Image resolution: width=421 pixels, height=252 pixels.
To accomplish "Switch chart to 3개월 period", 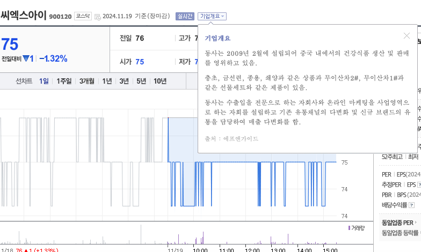I will (87, 81).
